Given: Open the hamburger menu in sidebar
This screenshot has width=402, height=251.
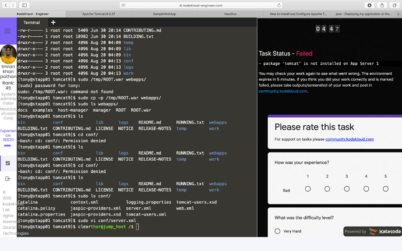Looking at the screenshot, I should coord(8,31).
